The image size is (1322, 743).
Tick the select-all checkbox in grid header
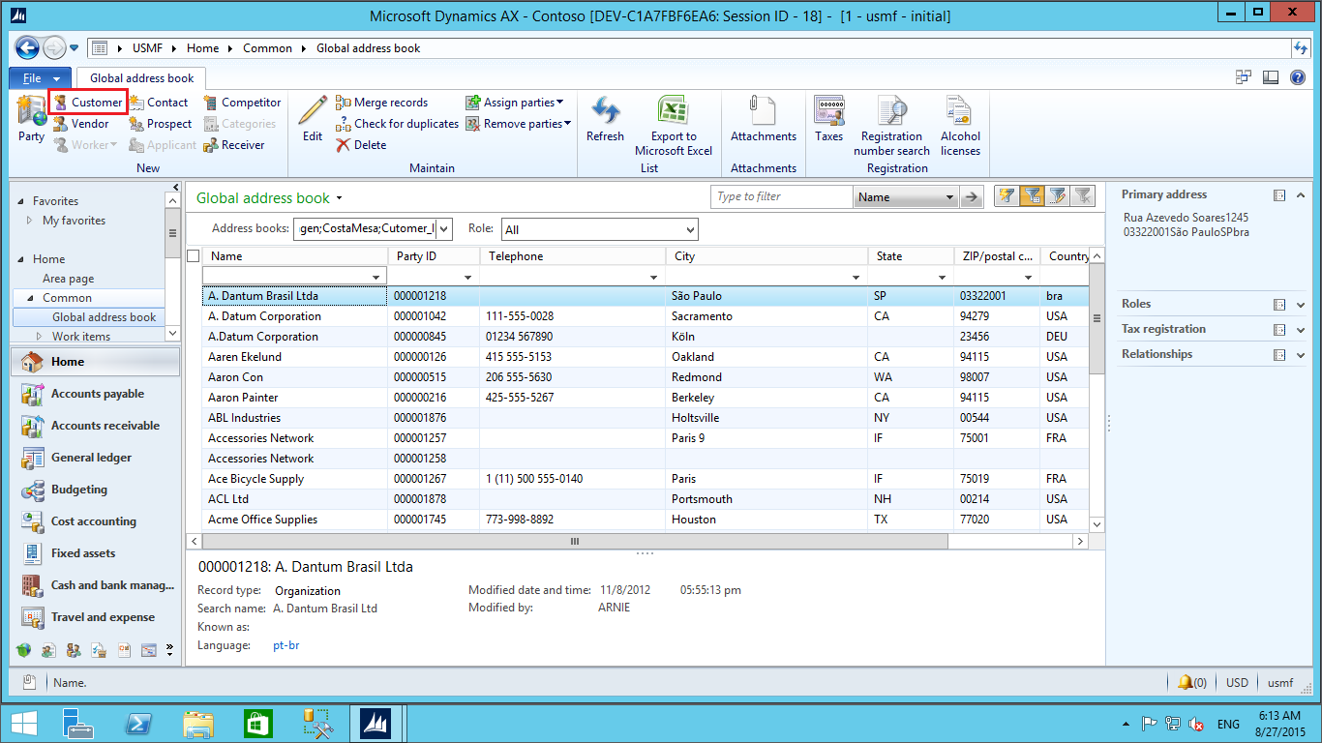pos(193,256)
